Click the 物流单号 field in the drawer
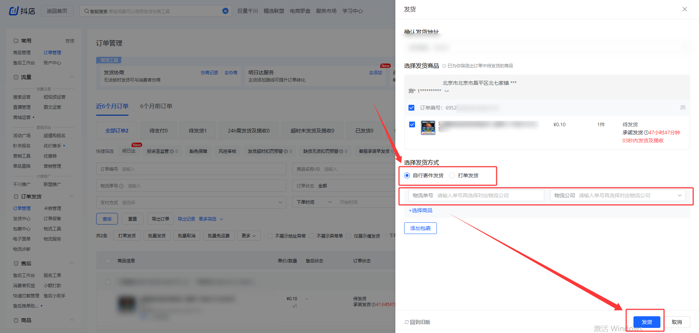699x333 pixels. pos(476,195)
